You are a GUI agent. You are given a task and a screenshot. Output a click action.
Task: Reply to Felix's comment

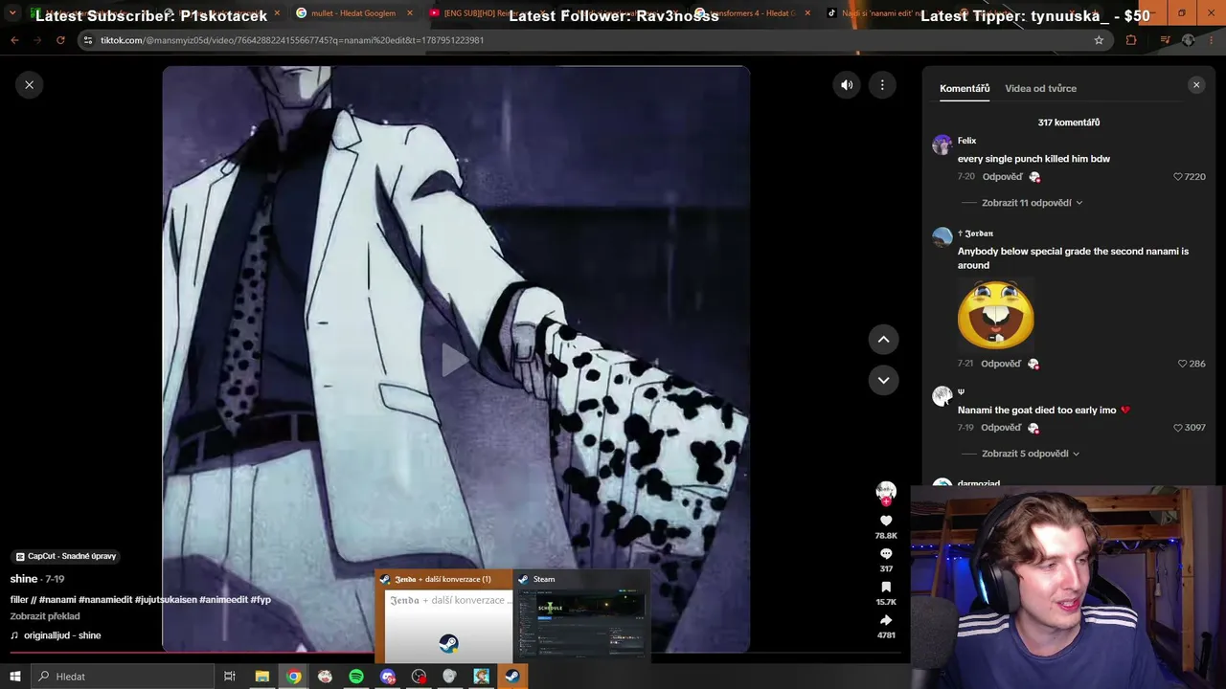[x=1002, y=177]
